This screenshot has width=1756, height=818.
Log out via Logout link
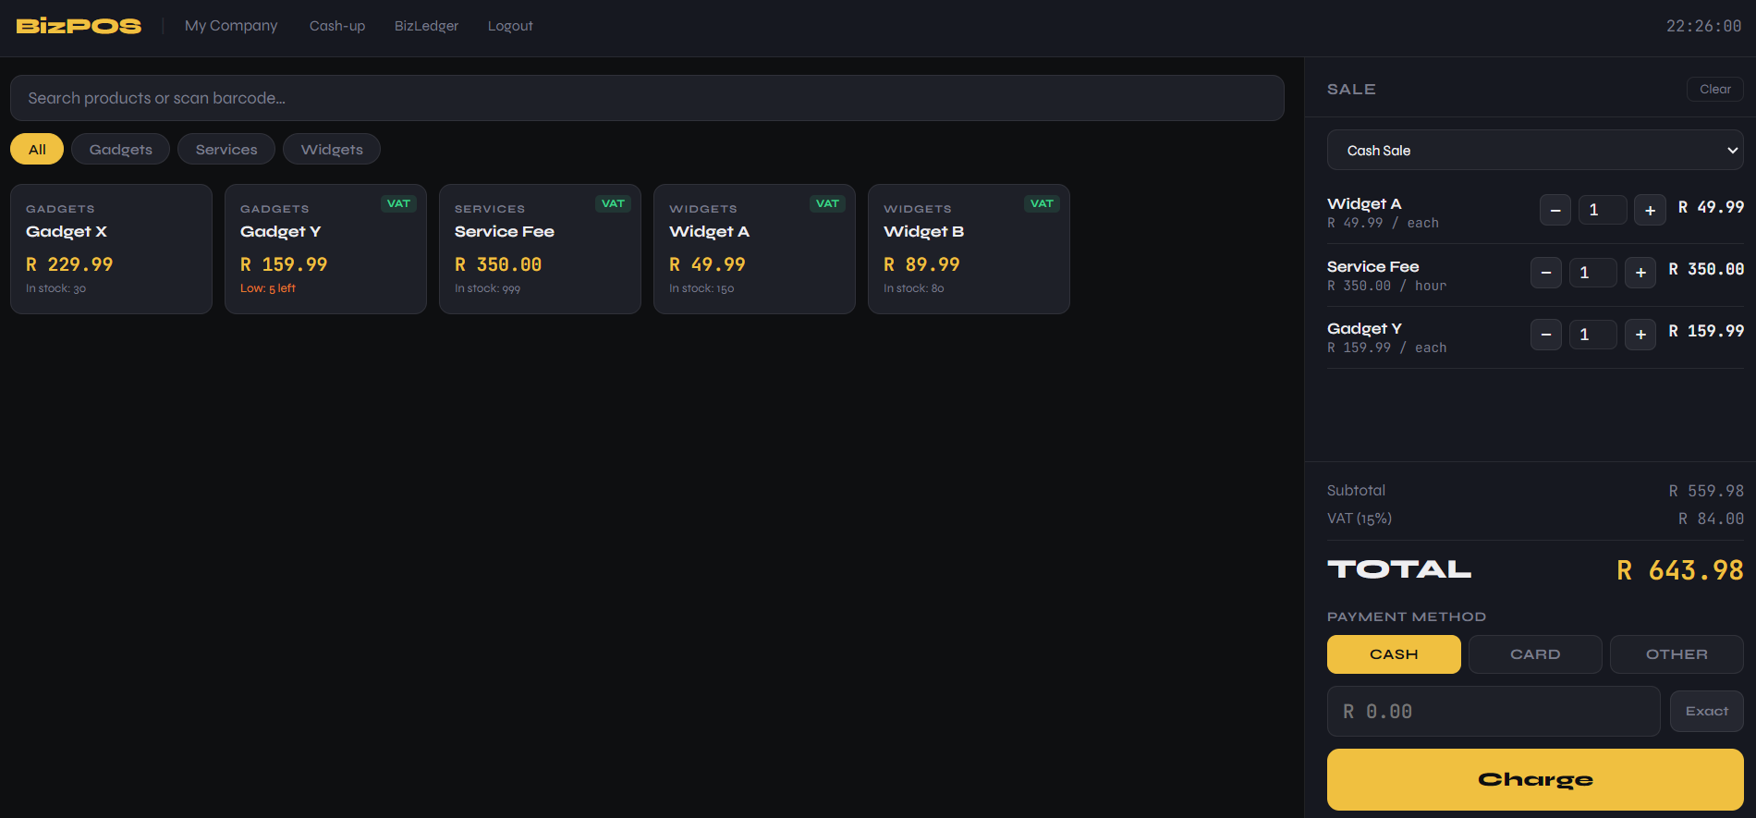tap(510, 26)
